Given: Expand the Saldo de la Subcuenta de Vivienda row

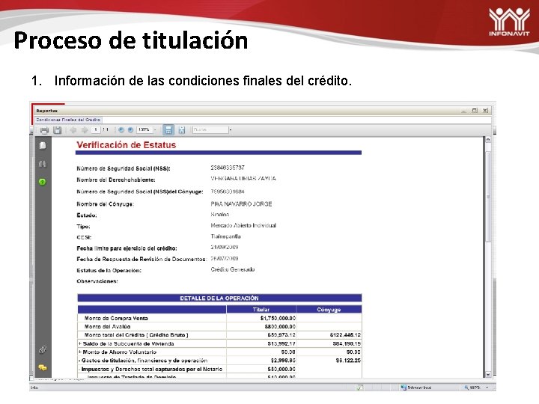Looking at the screenshot, I should click(x=80, y=343).
